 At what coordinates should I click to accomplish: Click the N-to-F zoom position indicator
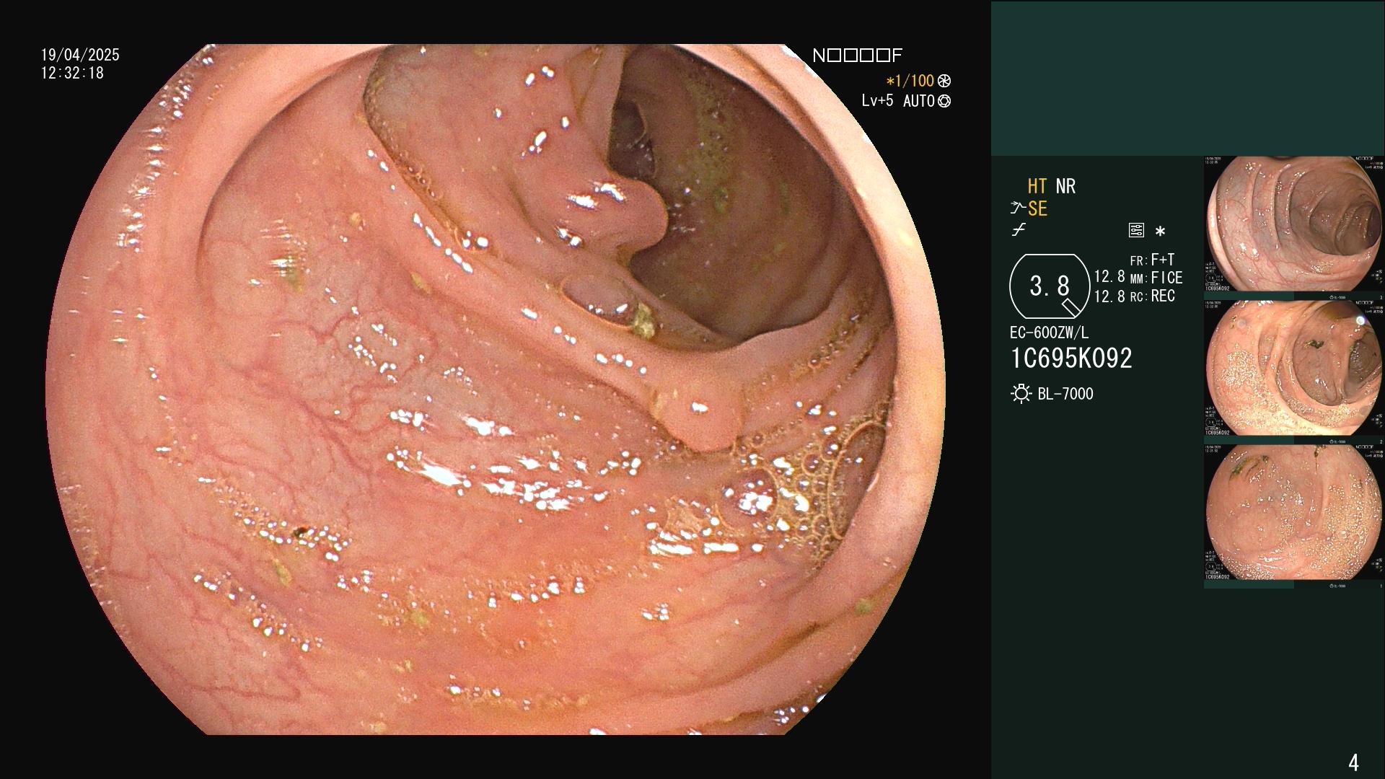(x=857, y=56)
